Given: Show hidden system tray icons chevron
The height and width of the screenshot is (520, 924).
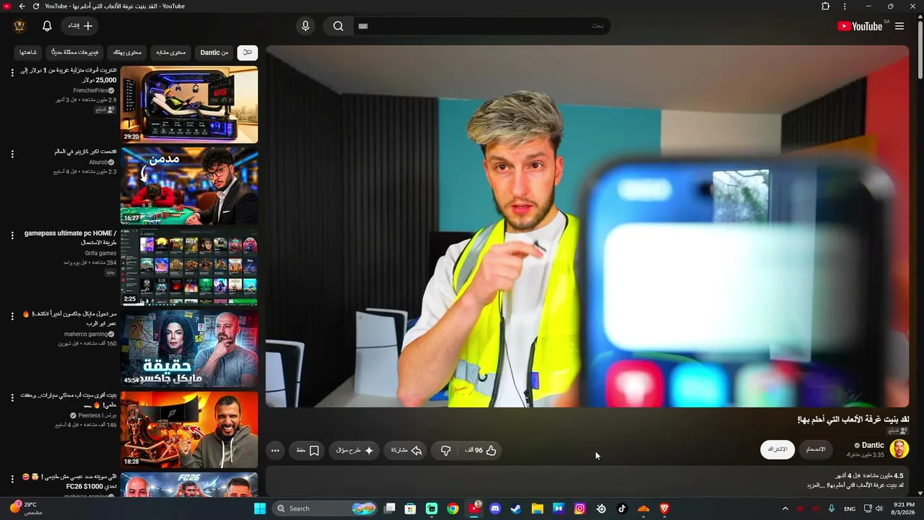Looking at the screenshot, I should [785, 508].
